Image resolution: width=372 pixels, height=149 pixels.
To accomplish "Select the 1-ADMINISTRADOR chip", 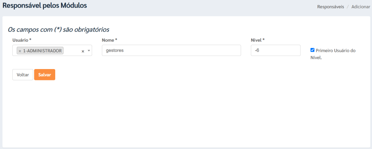I will pos(40,51).
